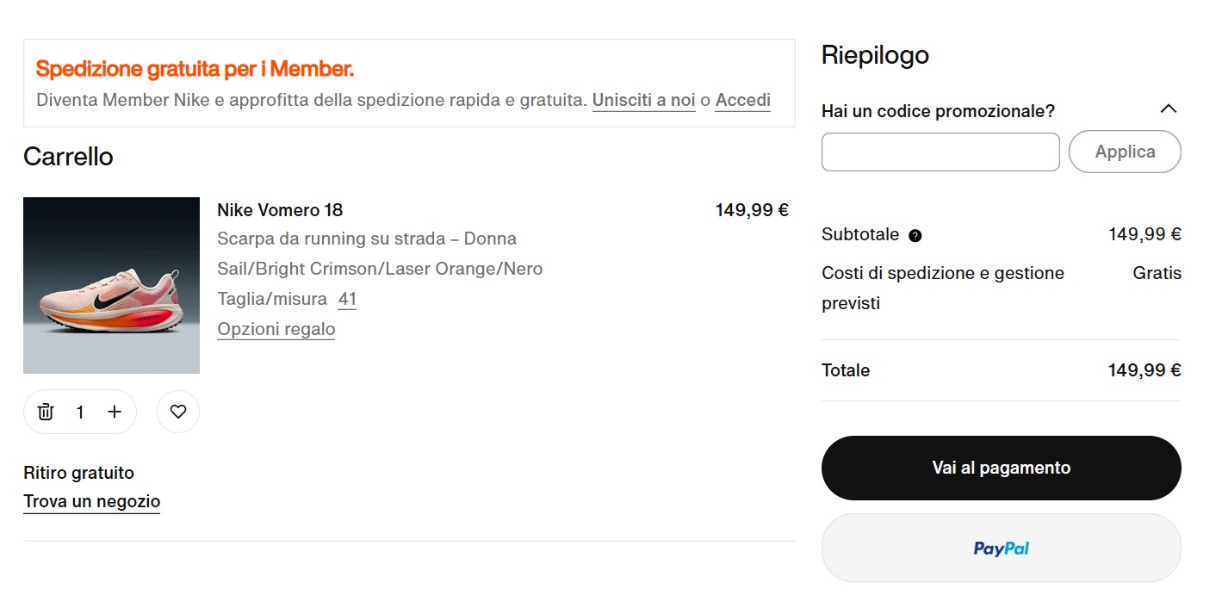This screenshot has height=608, width=1228.
Task: Click Trova un negozio link
Action: click(92, 501)
